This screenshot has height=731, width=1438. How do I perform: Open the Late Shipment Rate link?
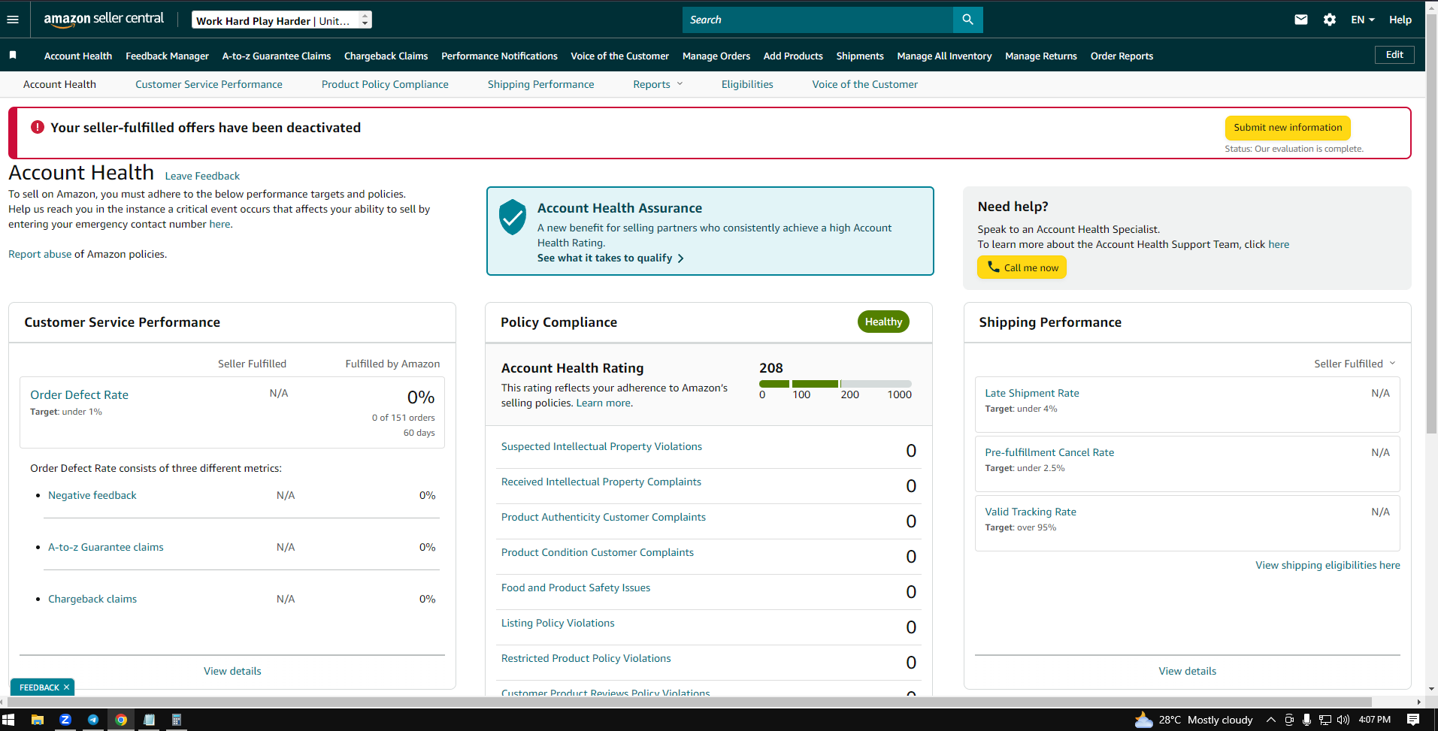(1031, 393)
